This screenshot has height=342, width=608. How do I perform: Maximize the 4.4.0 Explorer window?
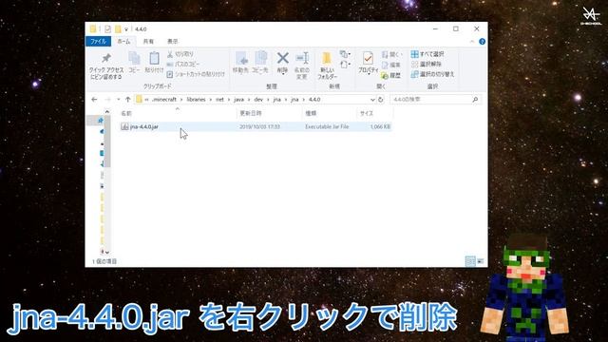[456, 29]
